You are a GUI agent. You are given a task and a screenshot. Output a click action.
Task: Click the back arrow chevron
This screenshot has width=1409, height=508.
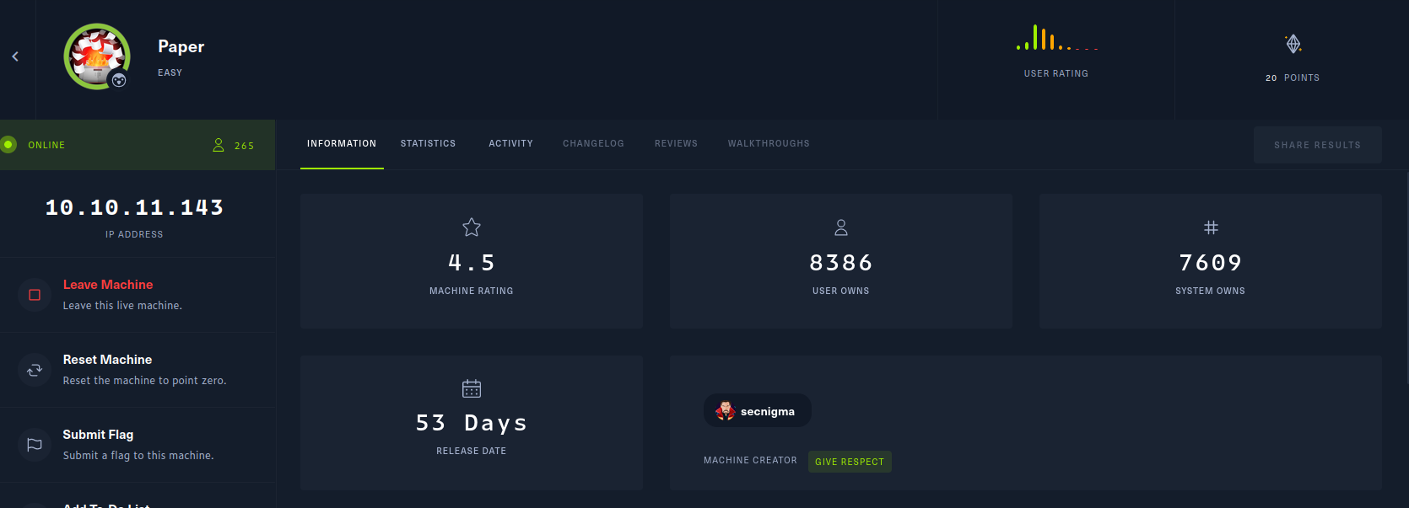click(15, 56)
